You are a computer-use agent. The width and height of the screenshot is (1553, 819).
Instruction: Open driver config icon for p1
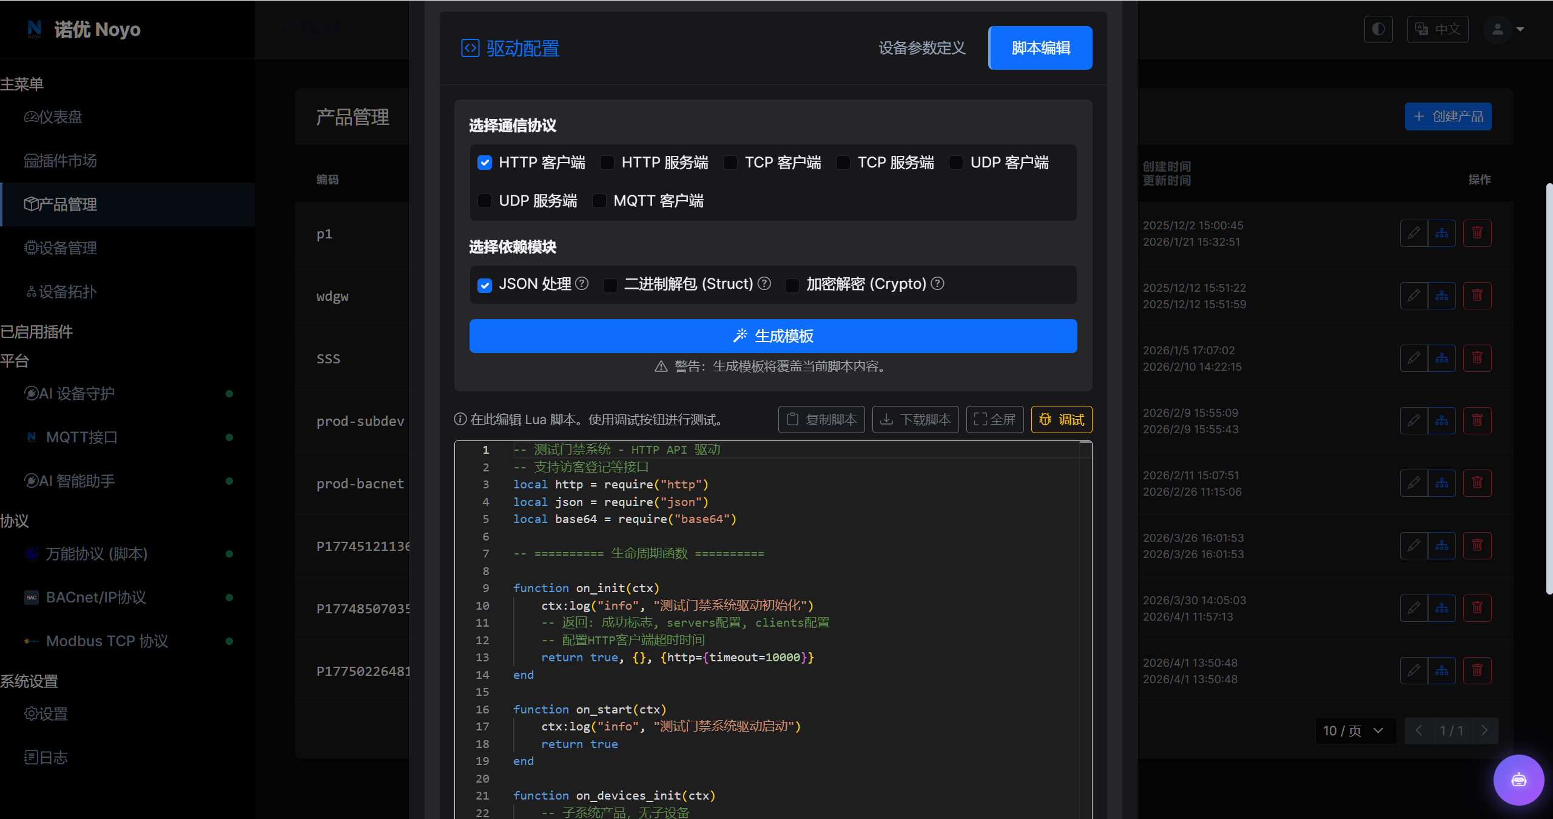pos(1442,233)
